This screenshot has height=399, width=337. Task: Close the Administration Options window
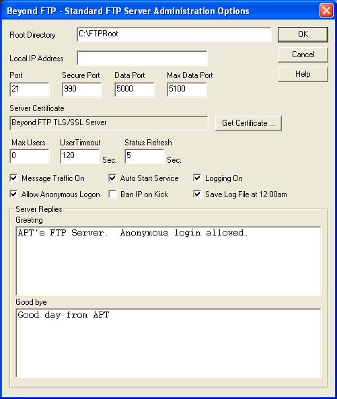(x=326, y=11)
